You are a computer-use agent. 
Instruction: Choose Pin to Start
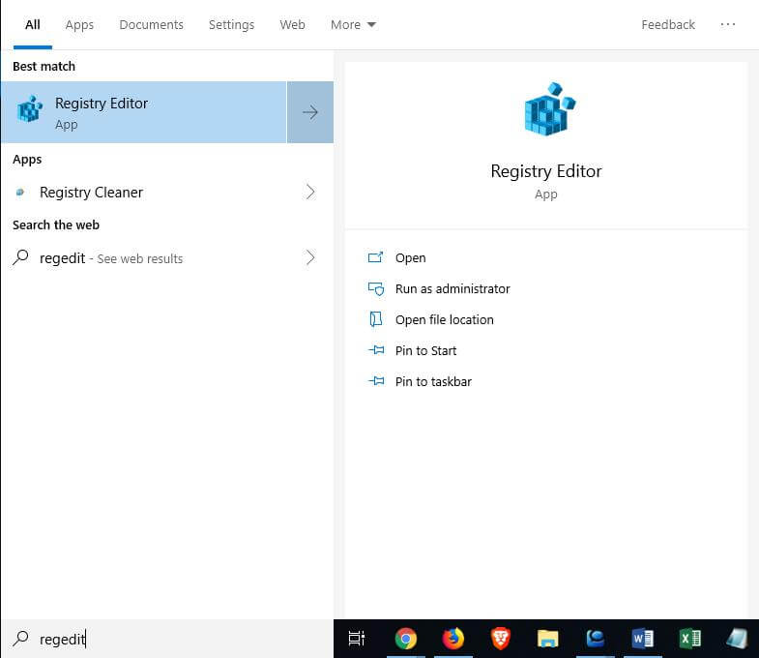pos(426,351)
